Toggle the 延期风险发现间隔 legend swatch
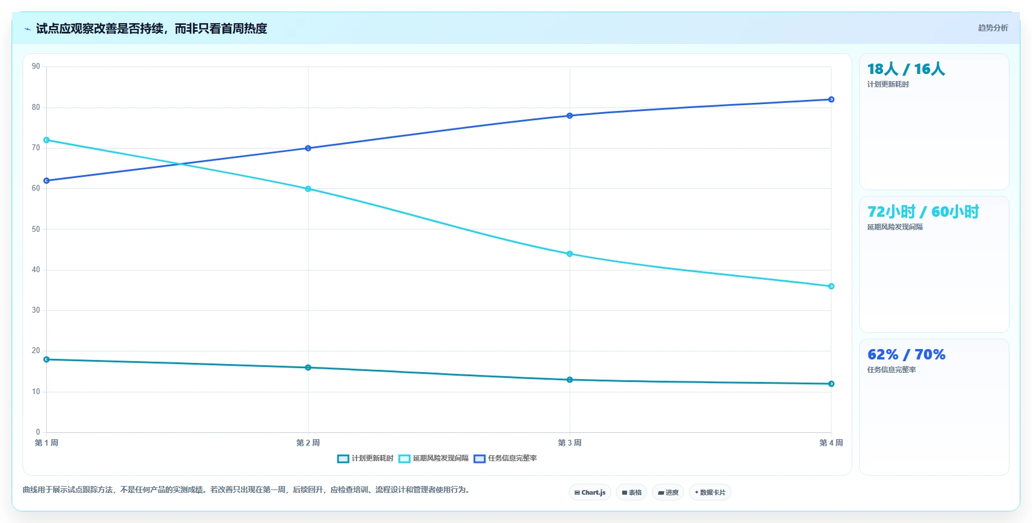The image size is (1032, 523). click(x=404, y=459)
